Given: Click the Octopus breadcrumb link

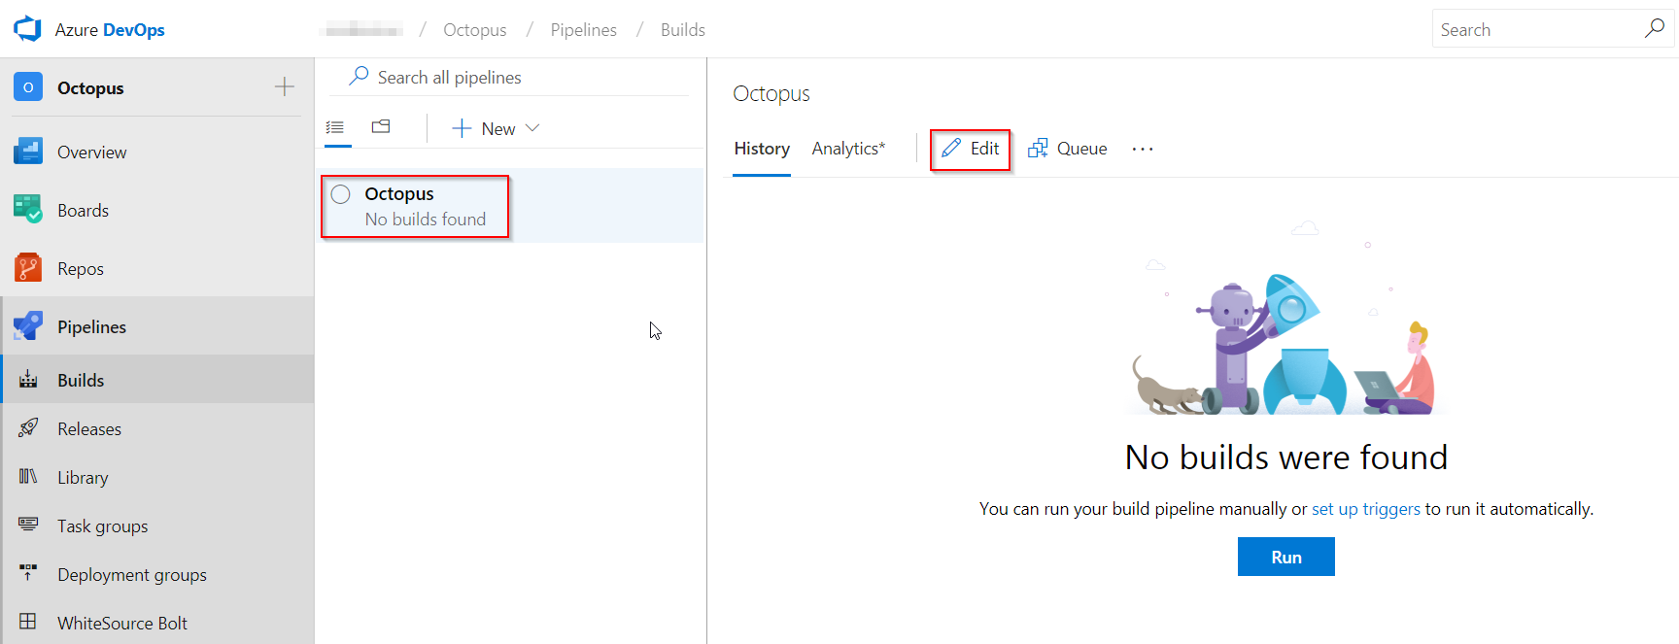Looking at the screenshot, I should pyautogui.click(x=475, y=30).
